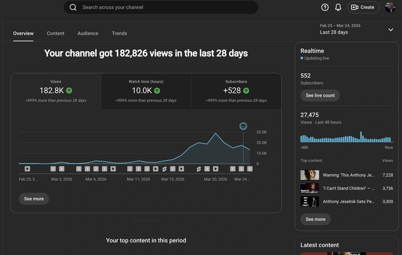402x255 pixels.
Task: Click the graduation cap marker on chart
Action: click(243, 126)
